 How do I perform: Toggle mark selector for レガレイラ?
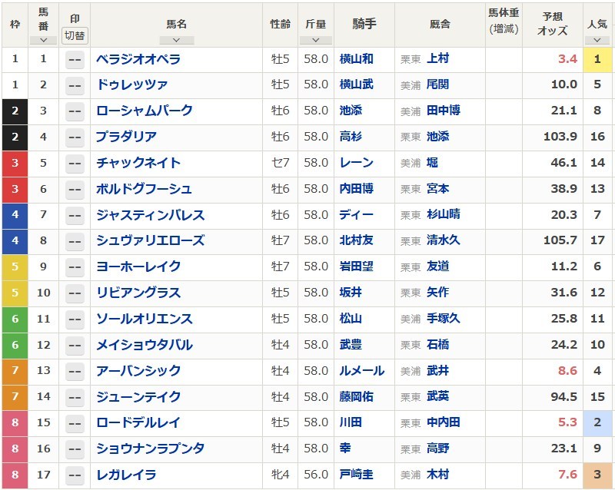click(75, 475)
